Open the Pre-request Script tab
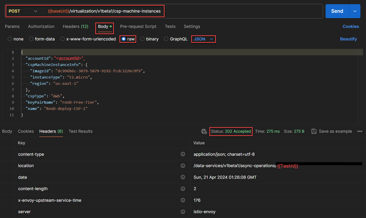Screen dimensions: 366x218 [138, 26]
